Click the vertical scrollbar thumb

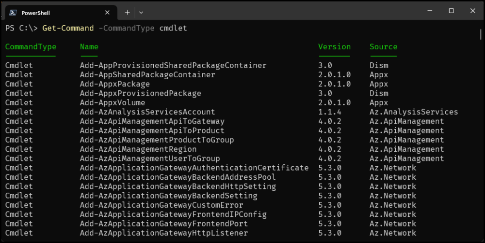point(481,34)
